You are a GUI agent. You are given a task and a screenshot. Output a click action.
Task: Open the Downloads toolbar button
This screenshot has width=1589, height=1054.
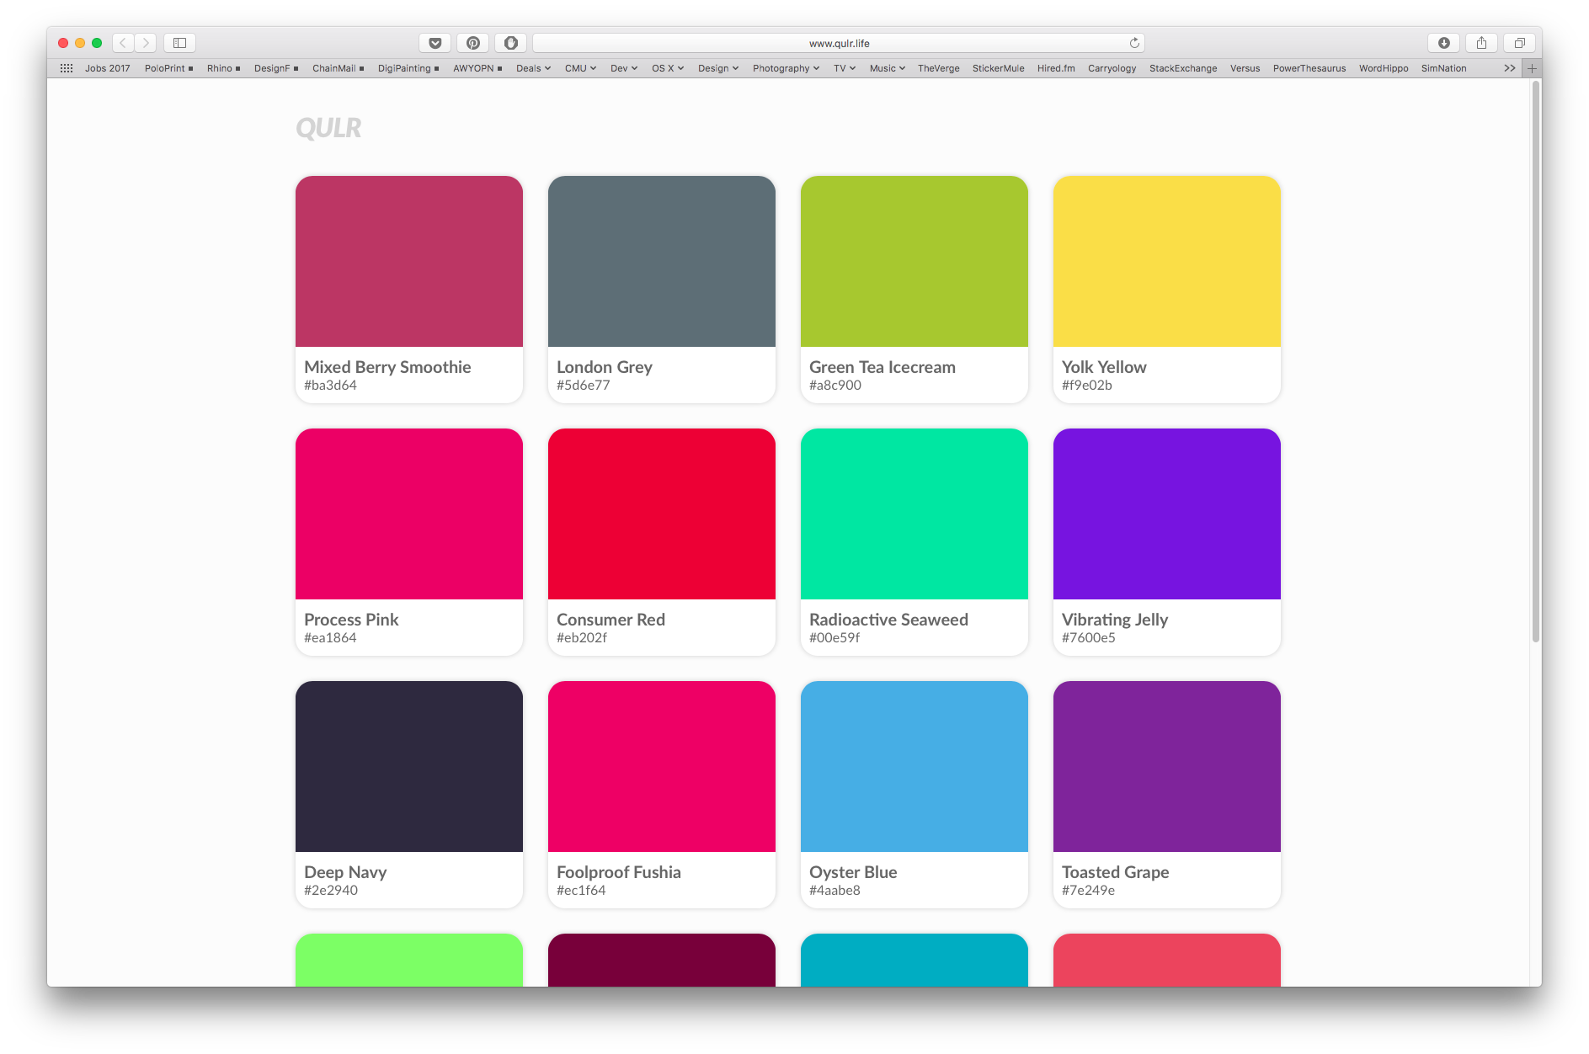pyautogui.click(x=1444, y=43)
